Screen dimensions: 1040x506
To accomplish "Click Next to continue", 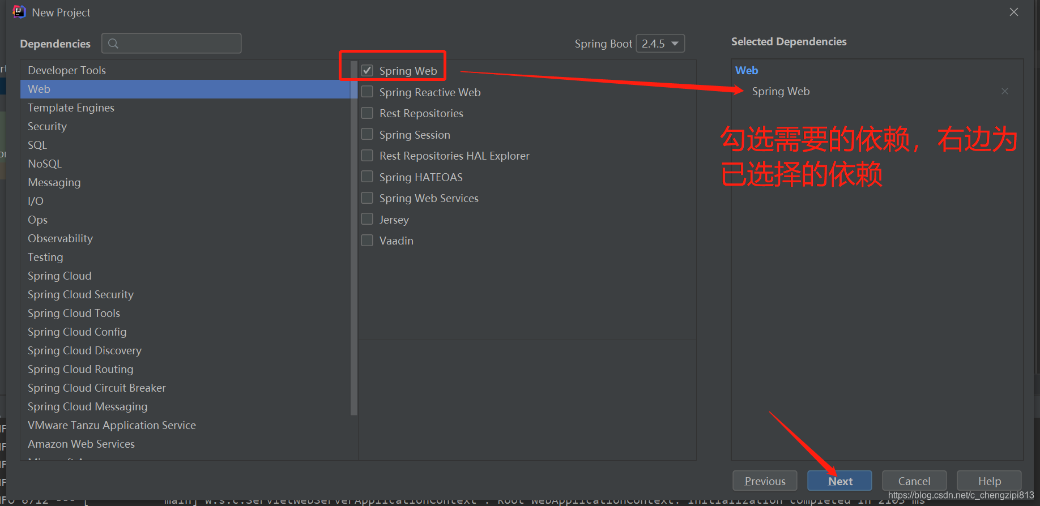I will (x=839, y=481).
